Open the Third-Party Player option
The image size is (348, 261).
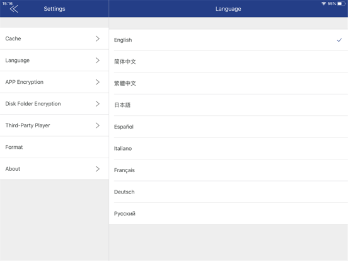54,125
